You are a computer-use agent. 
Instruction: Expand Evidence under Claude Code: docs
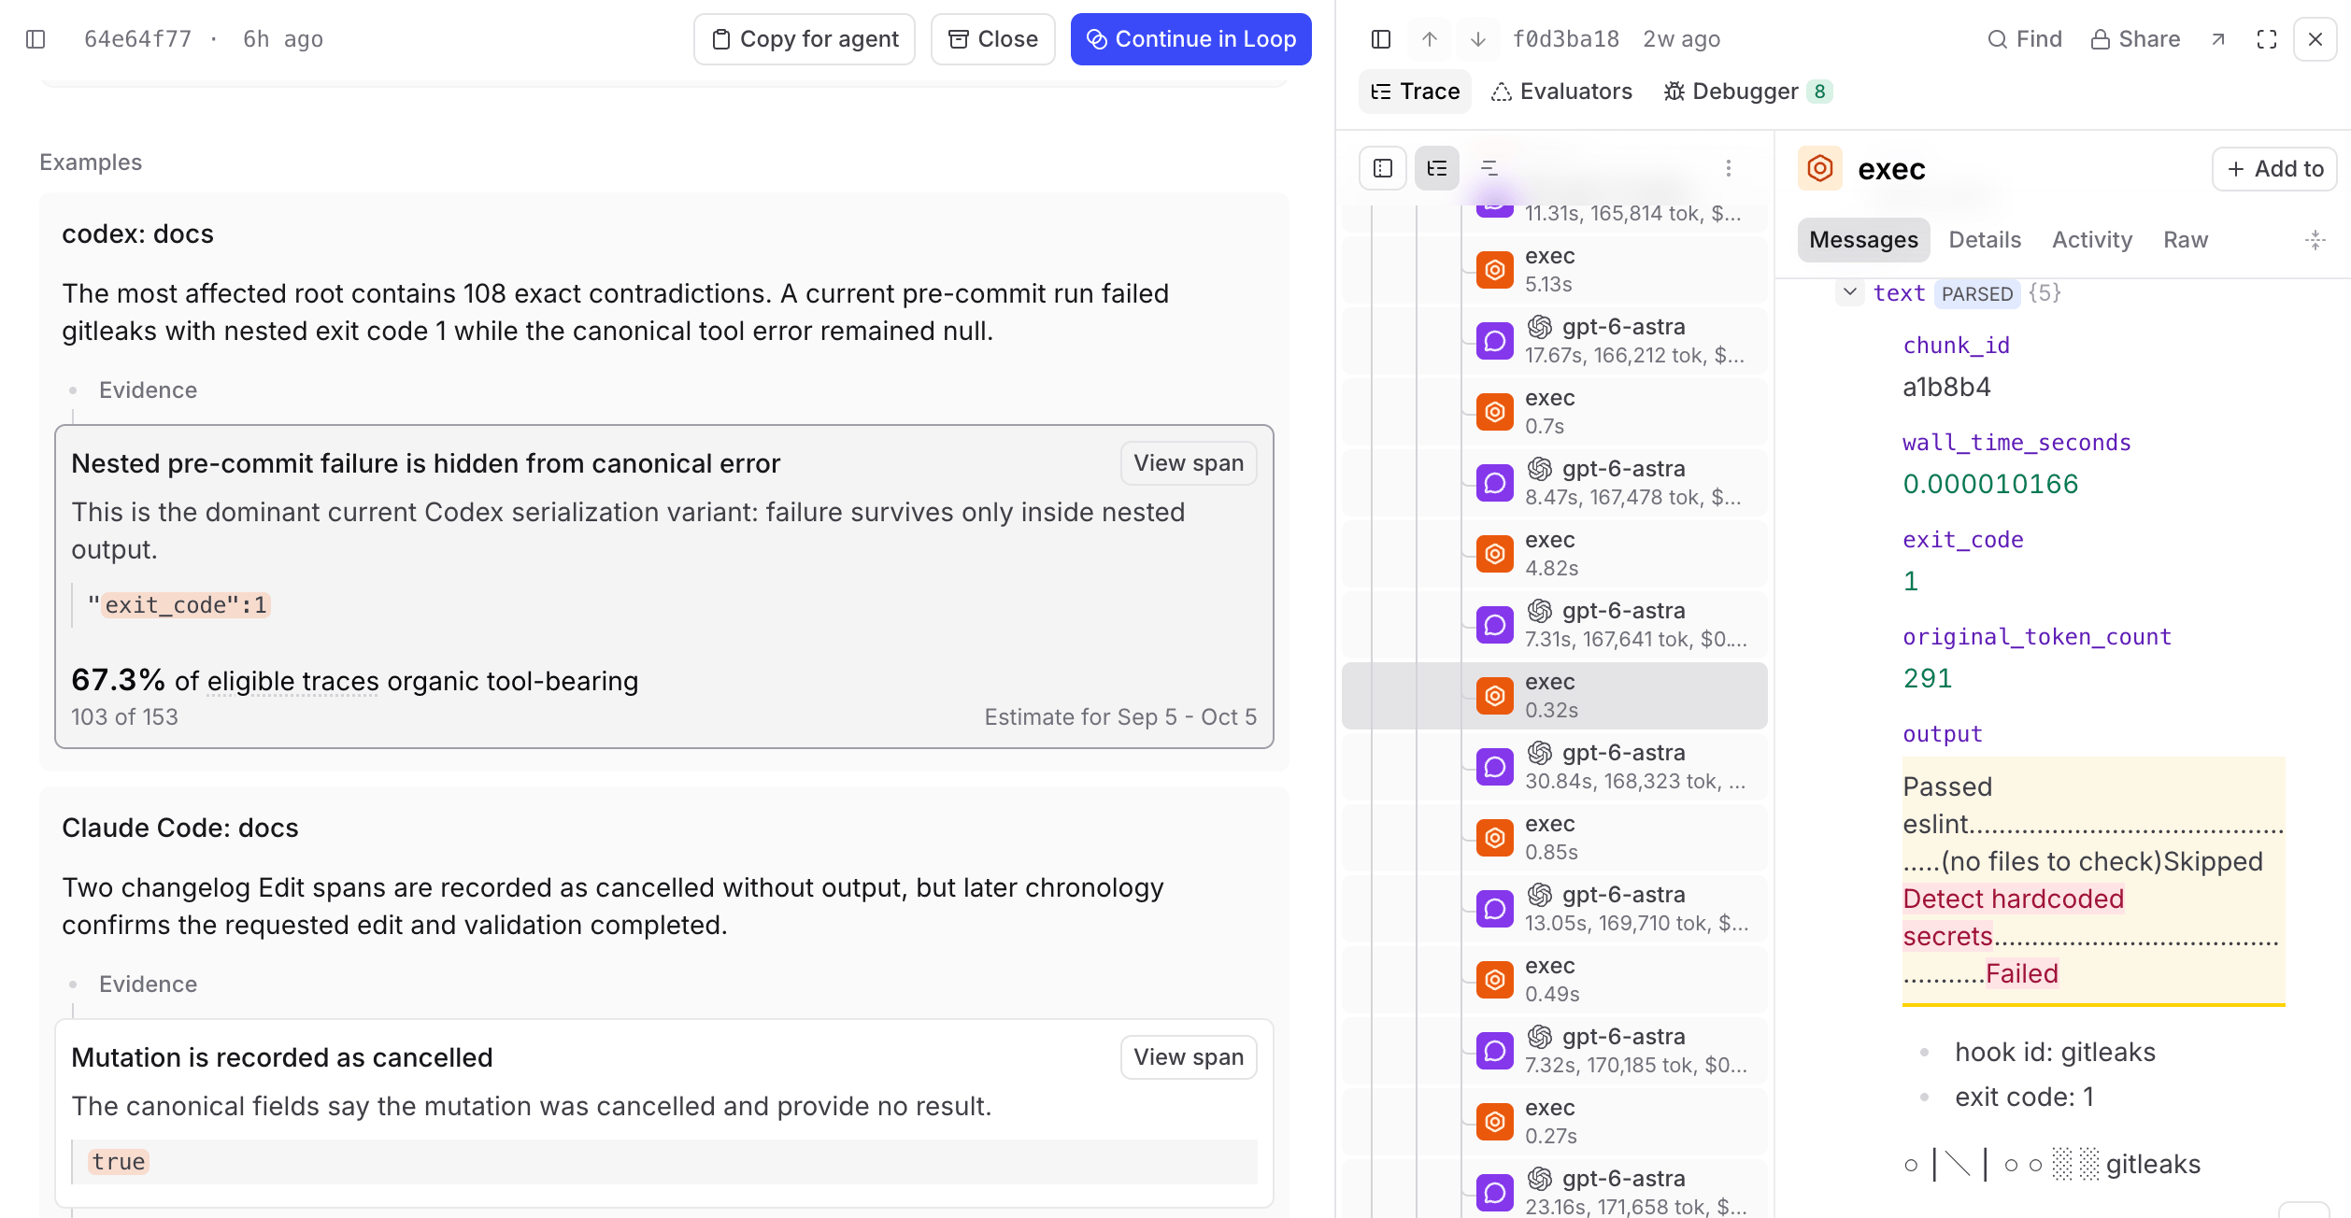[x=148, y=984]
